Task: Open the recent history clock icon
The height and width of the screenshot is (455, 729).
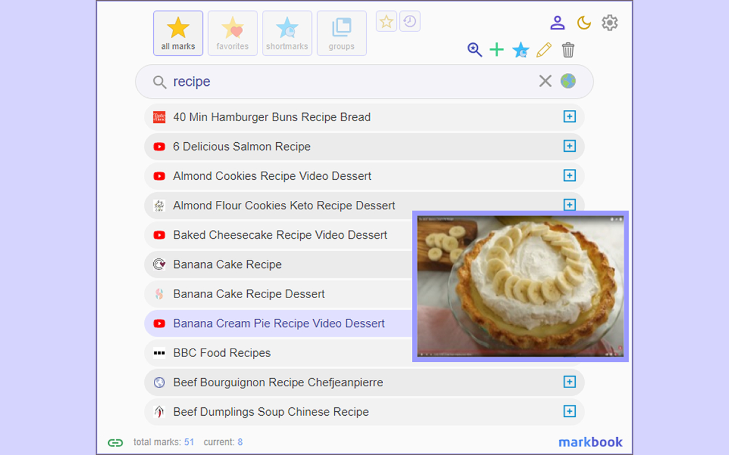Action: (410, 21)
